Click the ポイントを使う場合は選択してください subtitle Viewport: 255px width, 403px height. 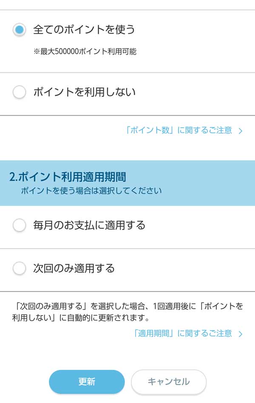(x=91, y=191)
